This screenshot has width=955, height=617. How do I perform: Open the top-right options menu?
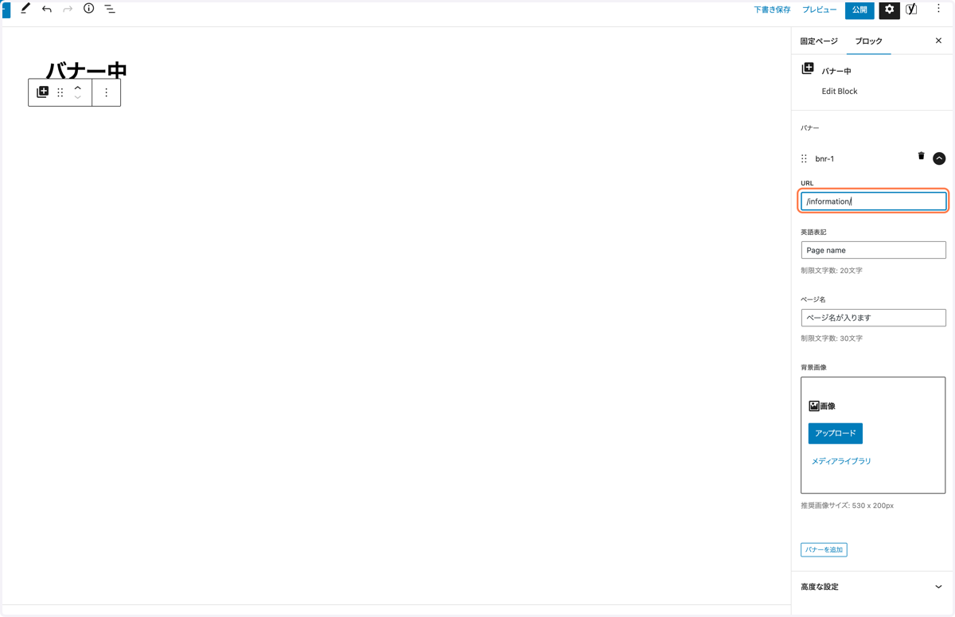(x=938, y=9)
